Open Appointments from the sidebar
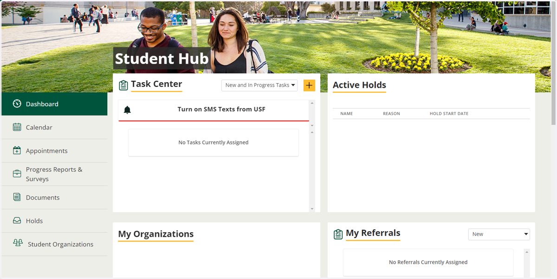This screenshot has height=279, width=557. 54,151
